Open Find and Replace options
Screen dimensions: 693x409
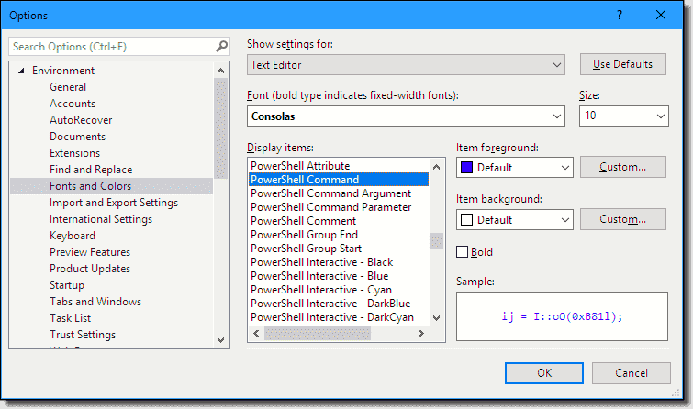pos(91,170)
